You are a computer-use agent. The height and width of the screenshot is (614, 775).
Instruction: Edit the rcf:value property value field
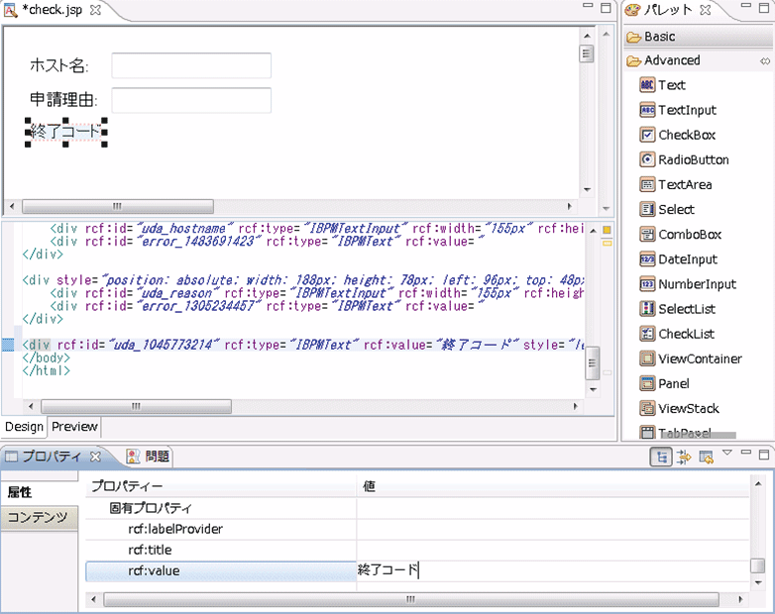pos(553,570)
